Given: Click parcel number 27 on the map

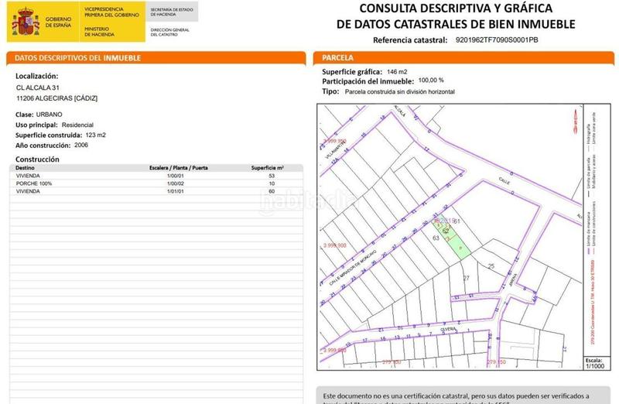Looking at the screenshot, I should 466,277.
